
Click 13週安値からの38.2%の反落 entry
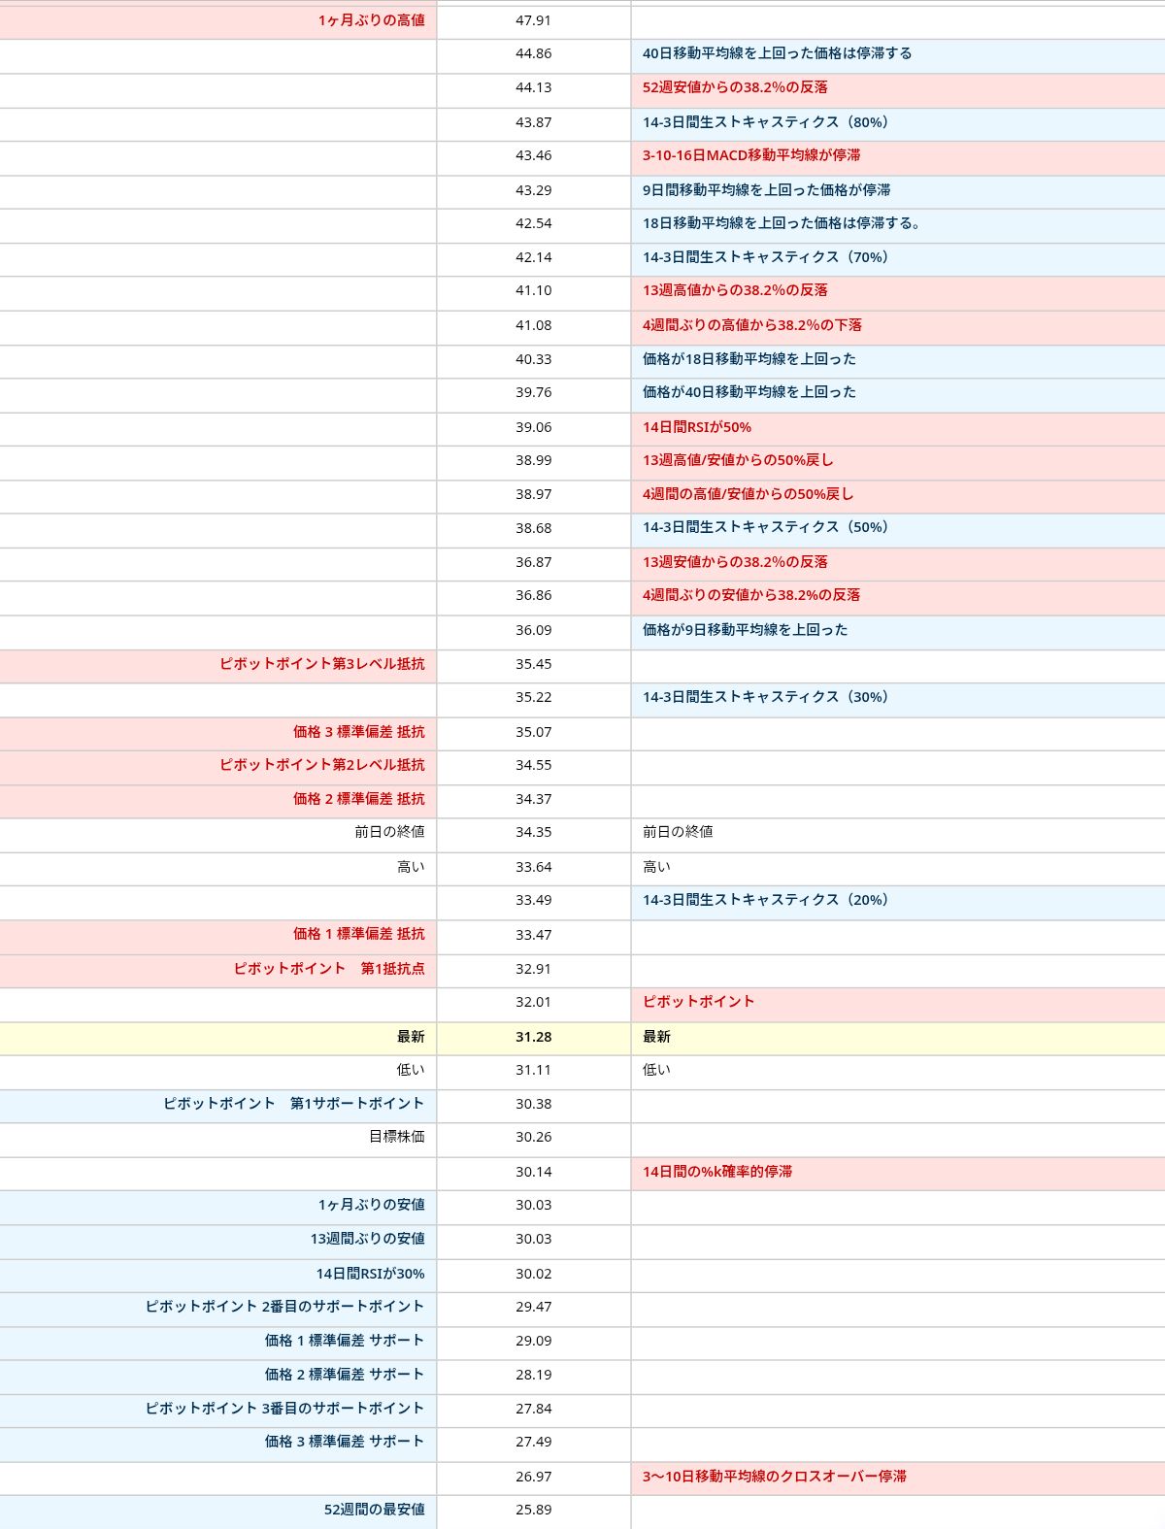tap(735, 562)
